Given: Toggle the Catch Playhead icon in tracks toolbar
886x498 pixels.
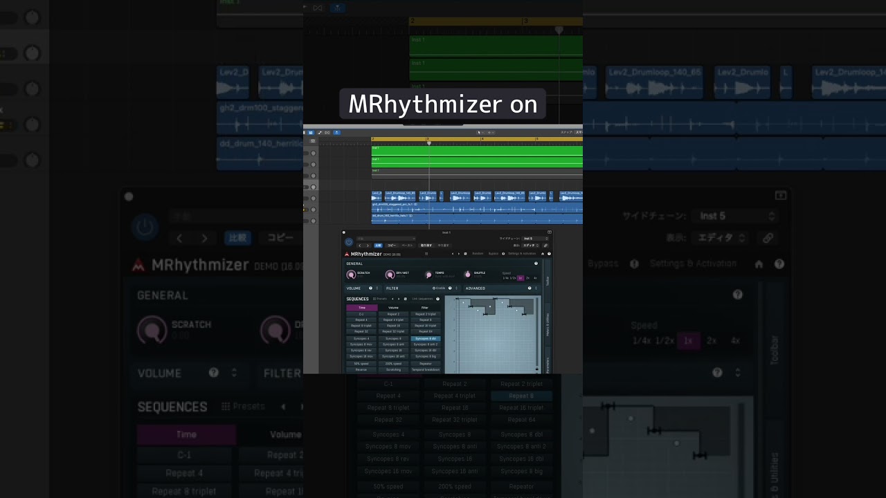Looking at the screenshot, I should (336, 132).
